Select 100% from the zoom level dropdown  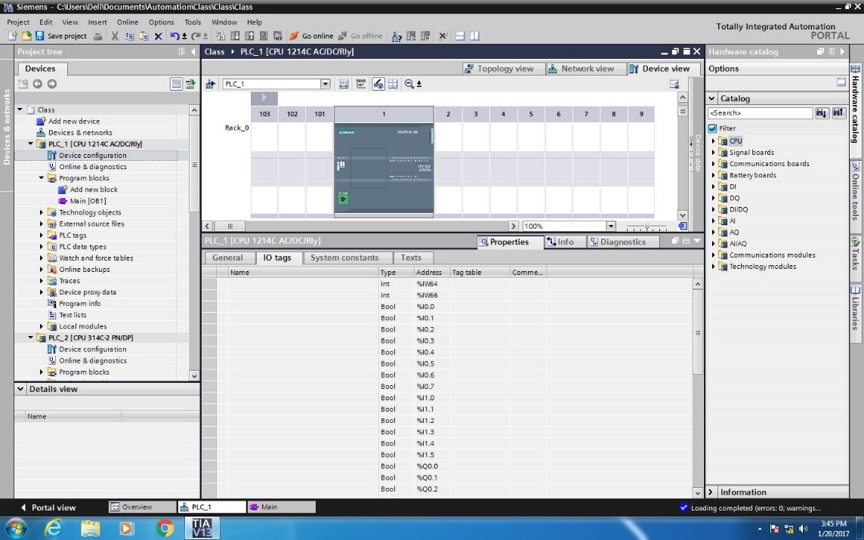tap(613, 226)
